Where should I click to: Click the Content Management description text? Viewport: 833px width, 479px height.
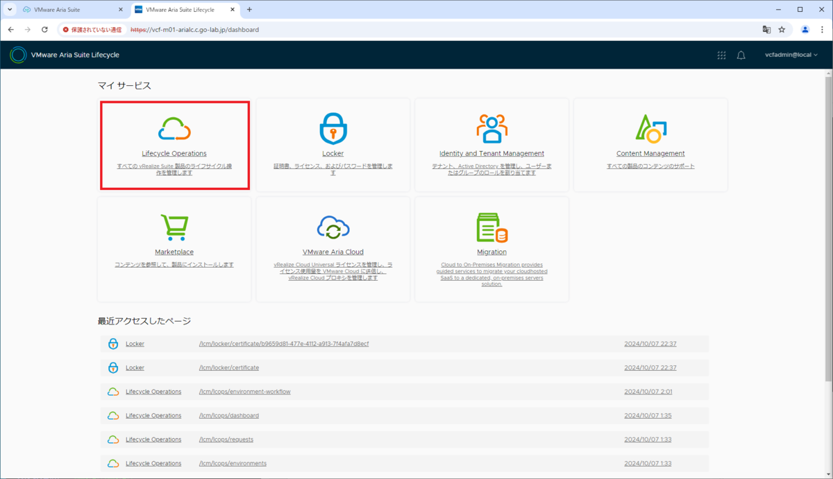click(650, 166)
